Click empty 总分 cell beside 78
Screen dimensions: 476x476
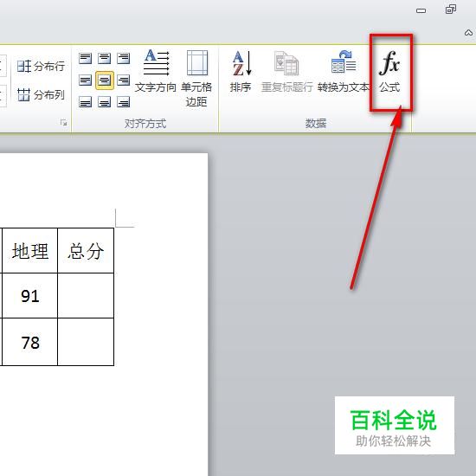[x=86, y=342]
